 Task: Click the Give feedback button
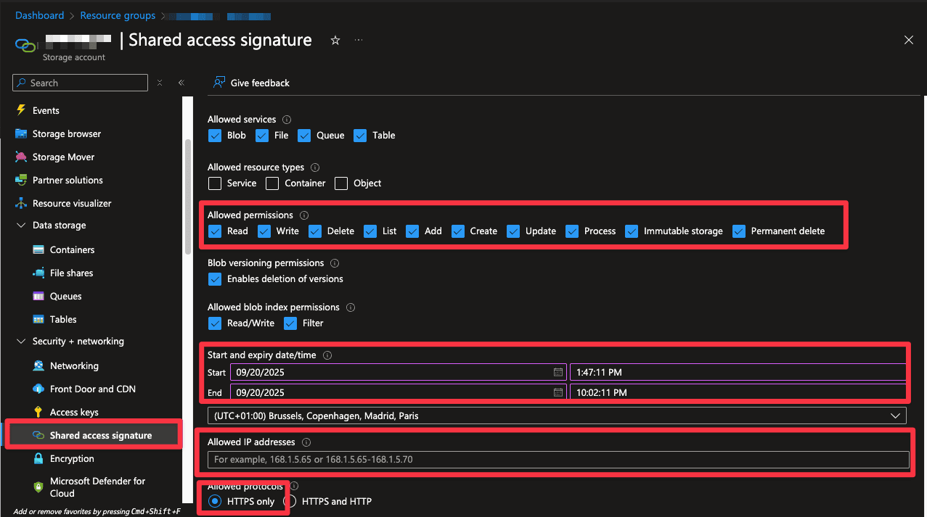(x=252, y=83)
